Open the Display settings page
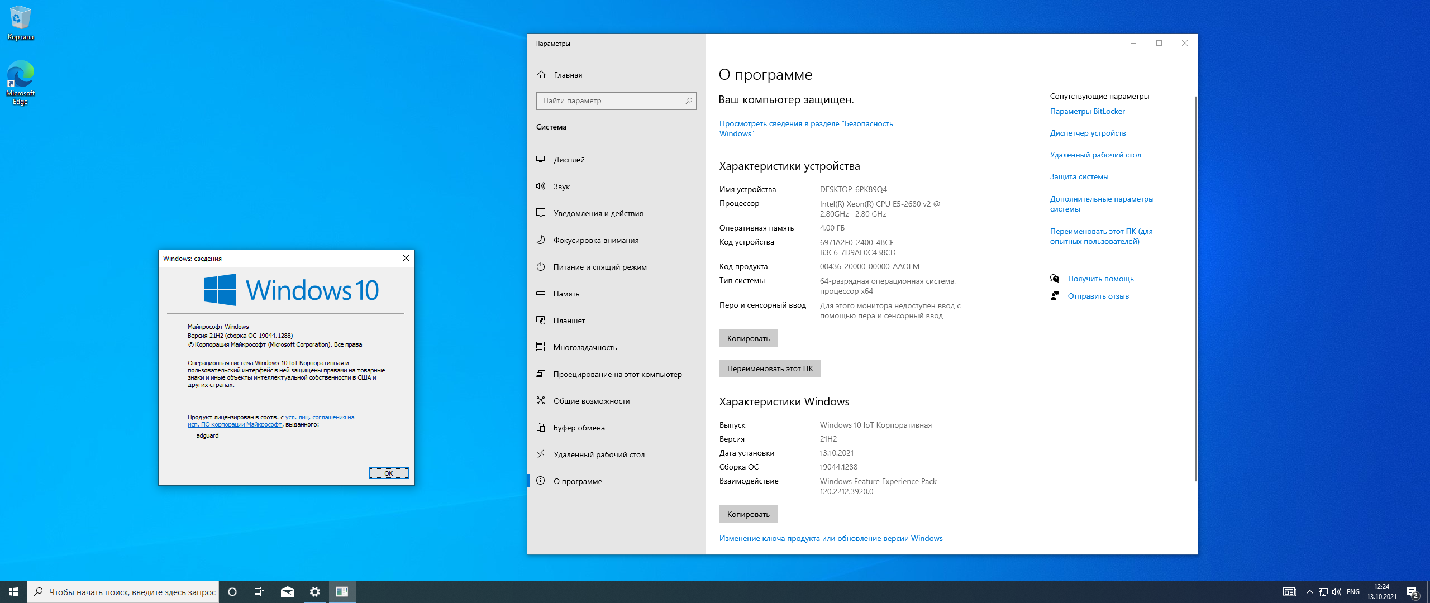The image size is (1430, 603). point(569,160)
